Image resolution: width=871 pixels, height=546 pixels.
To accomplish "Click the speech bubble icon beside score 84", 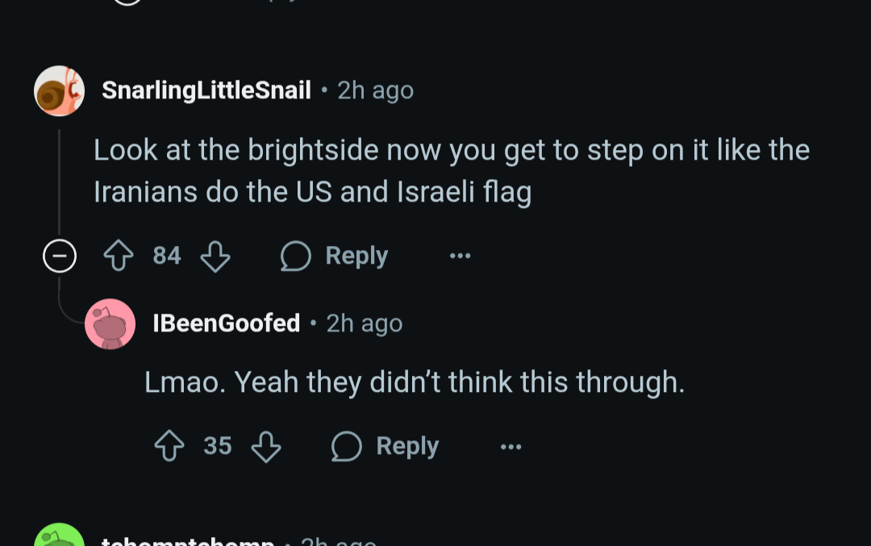I will click(295, 256).
